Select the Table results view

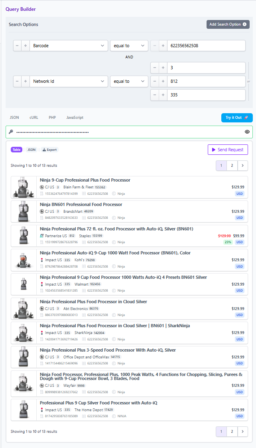[16, 150]
